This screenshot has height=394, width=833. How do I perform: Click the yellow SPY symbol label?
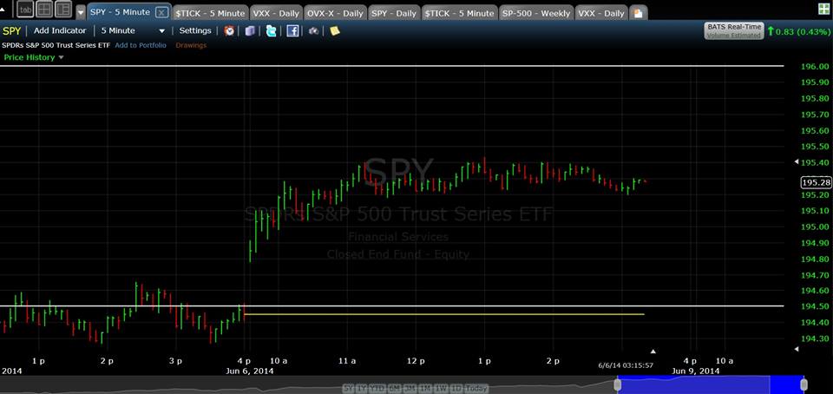11,30
